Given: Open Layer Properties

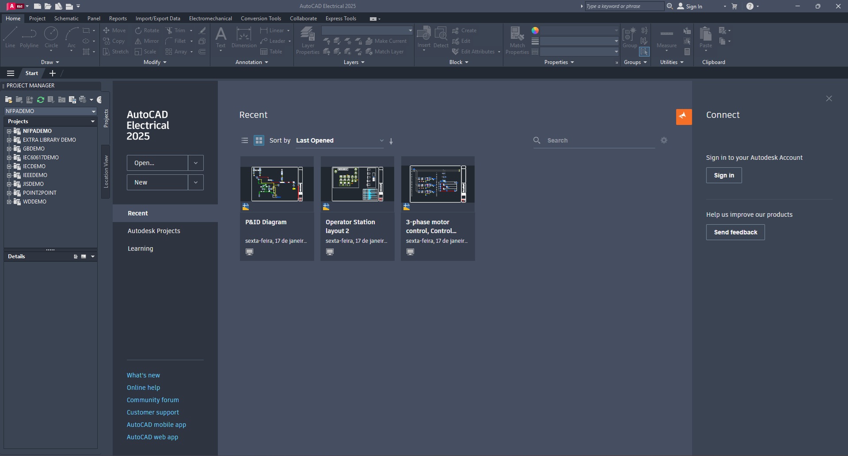Looking at the screenshot, I should pos(308,40).
